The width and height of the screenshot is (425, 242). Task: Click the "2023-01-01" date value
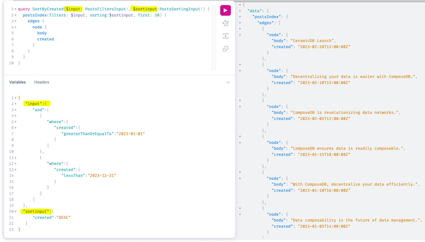coord(130,134)
